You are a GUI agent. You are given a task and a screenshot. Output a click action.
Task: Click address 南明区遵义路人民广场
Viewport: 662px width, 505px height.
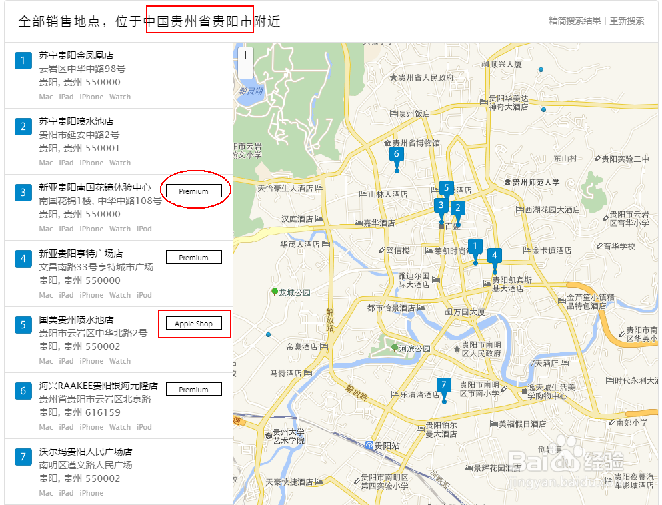point(86,465)
